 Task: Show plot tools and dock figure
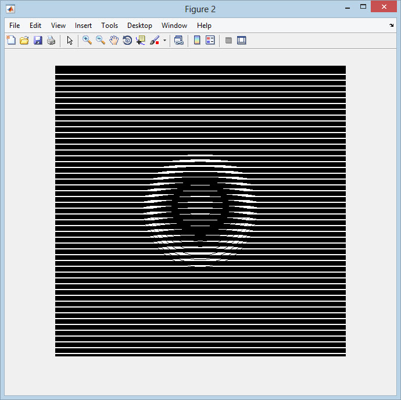[x=242, y=41]
